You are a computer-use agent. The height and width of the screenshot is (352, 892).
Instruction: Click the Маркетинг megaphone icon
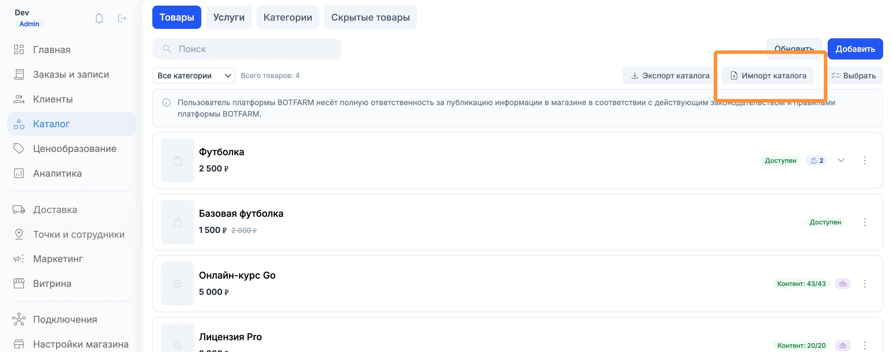(x=19, y=259)
